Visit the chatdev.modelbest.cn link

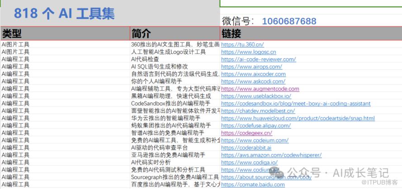click(x=258, y=111)
